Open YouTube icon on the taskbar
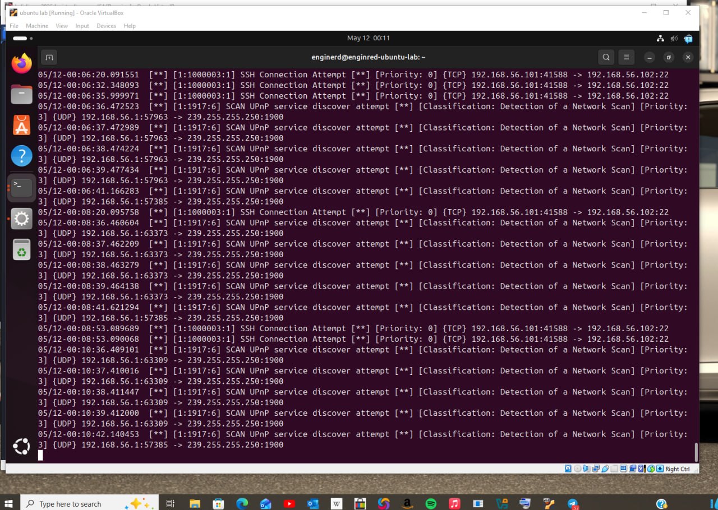718x510 pixels. (289, 503)
